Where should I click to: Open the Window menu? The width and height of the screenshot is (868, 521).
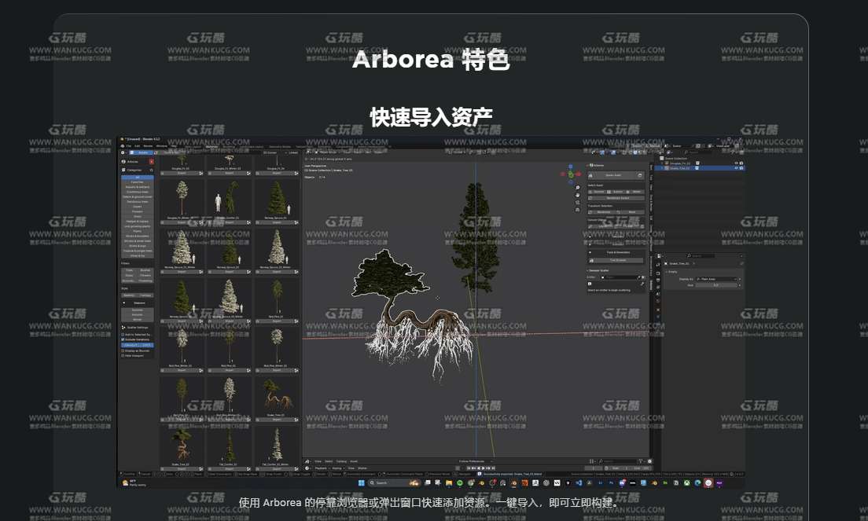[162, 146]
